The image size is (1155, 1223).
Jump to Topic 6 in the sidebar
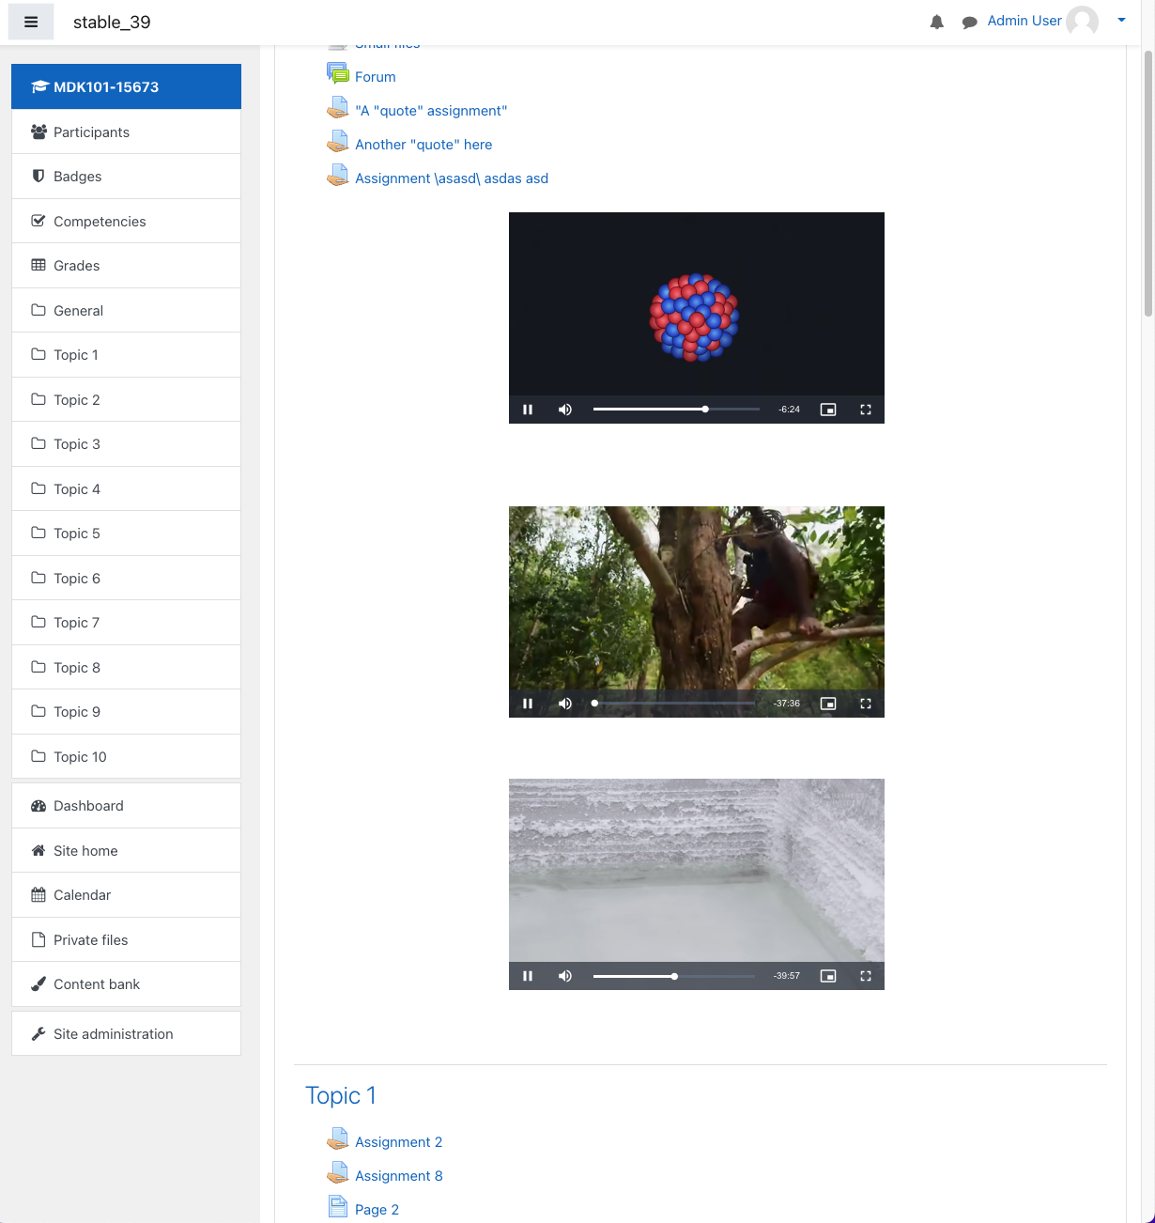[126, 578]
